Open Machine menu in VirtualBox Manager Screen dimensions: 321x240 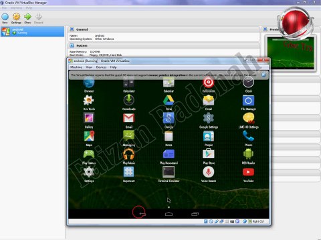pos(16,8)
